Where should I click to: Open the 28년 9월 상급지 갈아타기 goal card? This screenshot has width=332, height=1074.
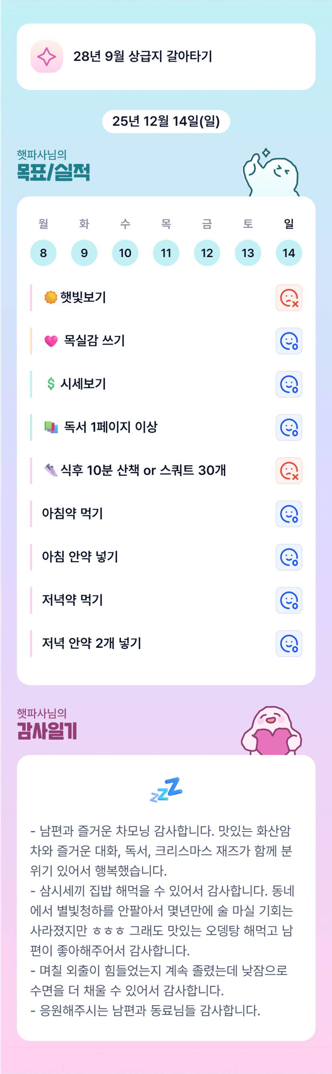[166, 57]
